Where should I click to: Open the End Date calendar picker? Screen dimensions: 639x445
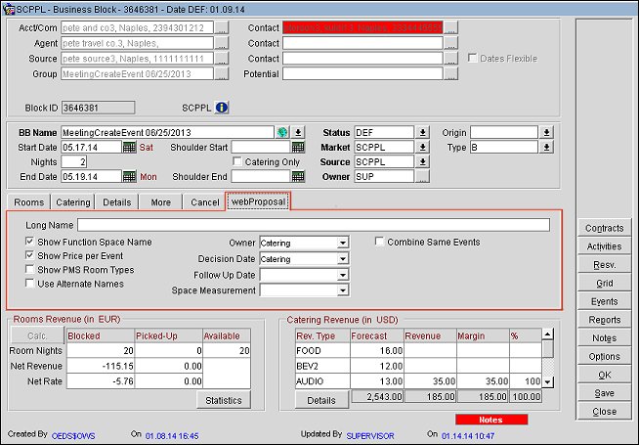(x=129, y=177)
